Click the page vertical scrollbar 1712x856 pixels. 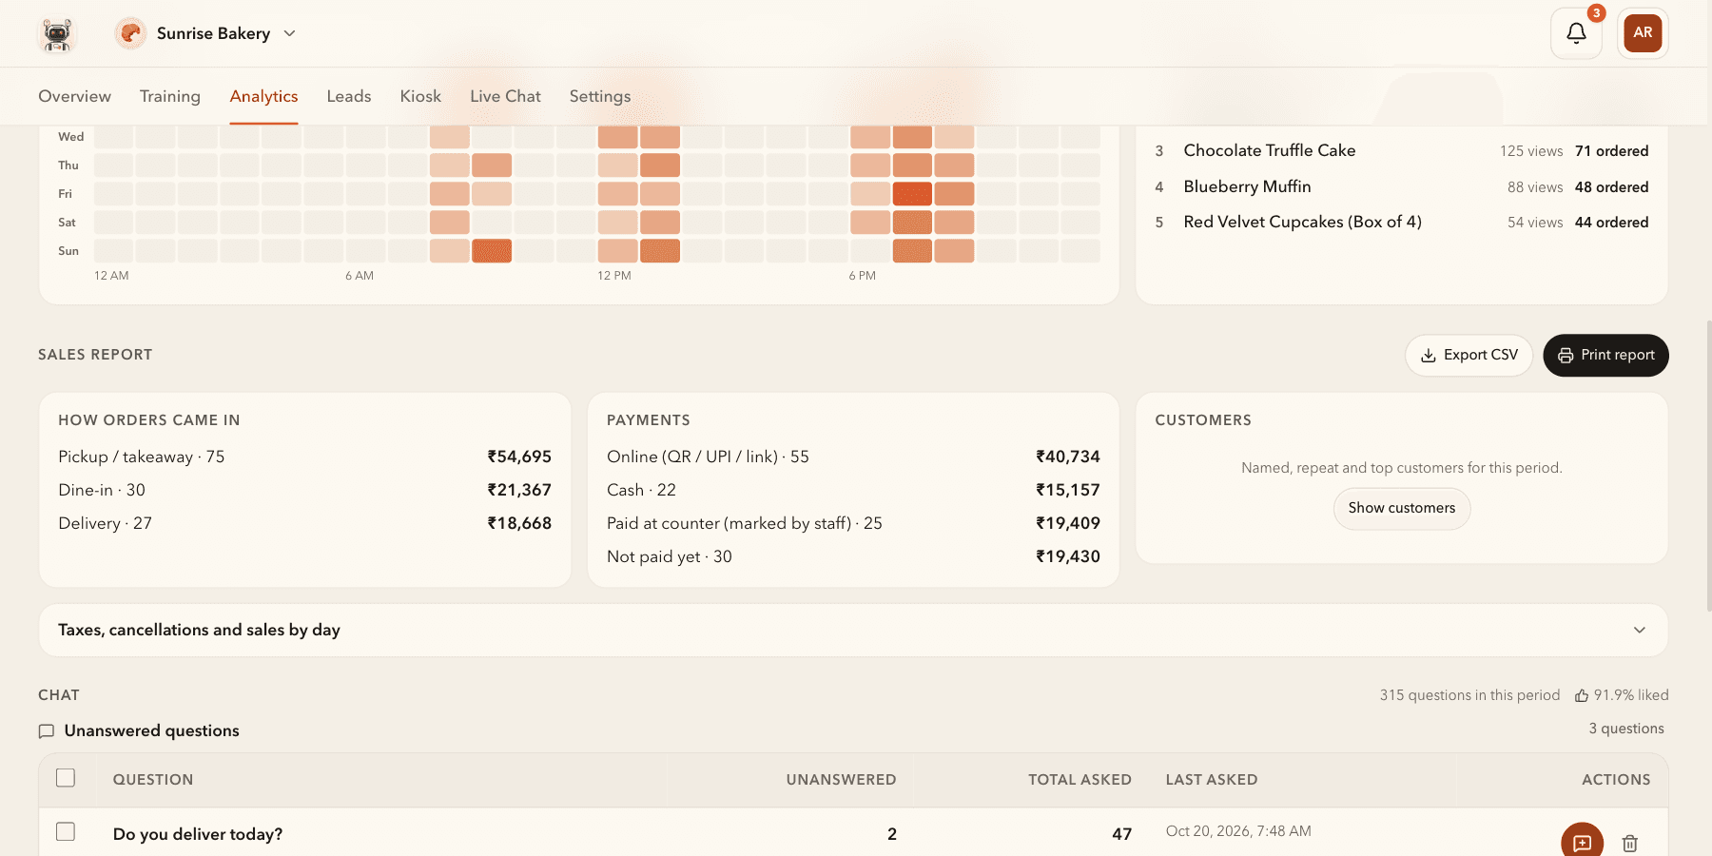pyautogui.click(x=1708, y=466)
